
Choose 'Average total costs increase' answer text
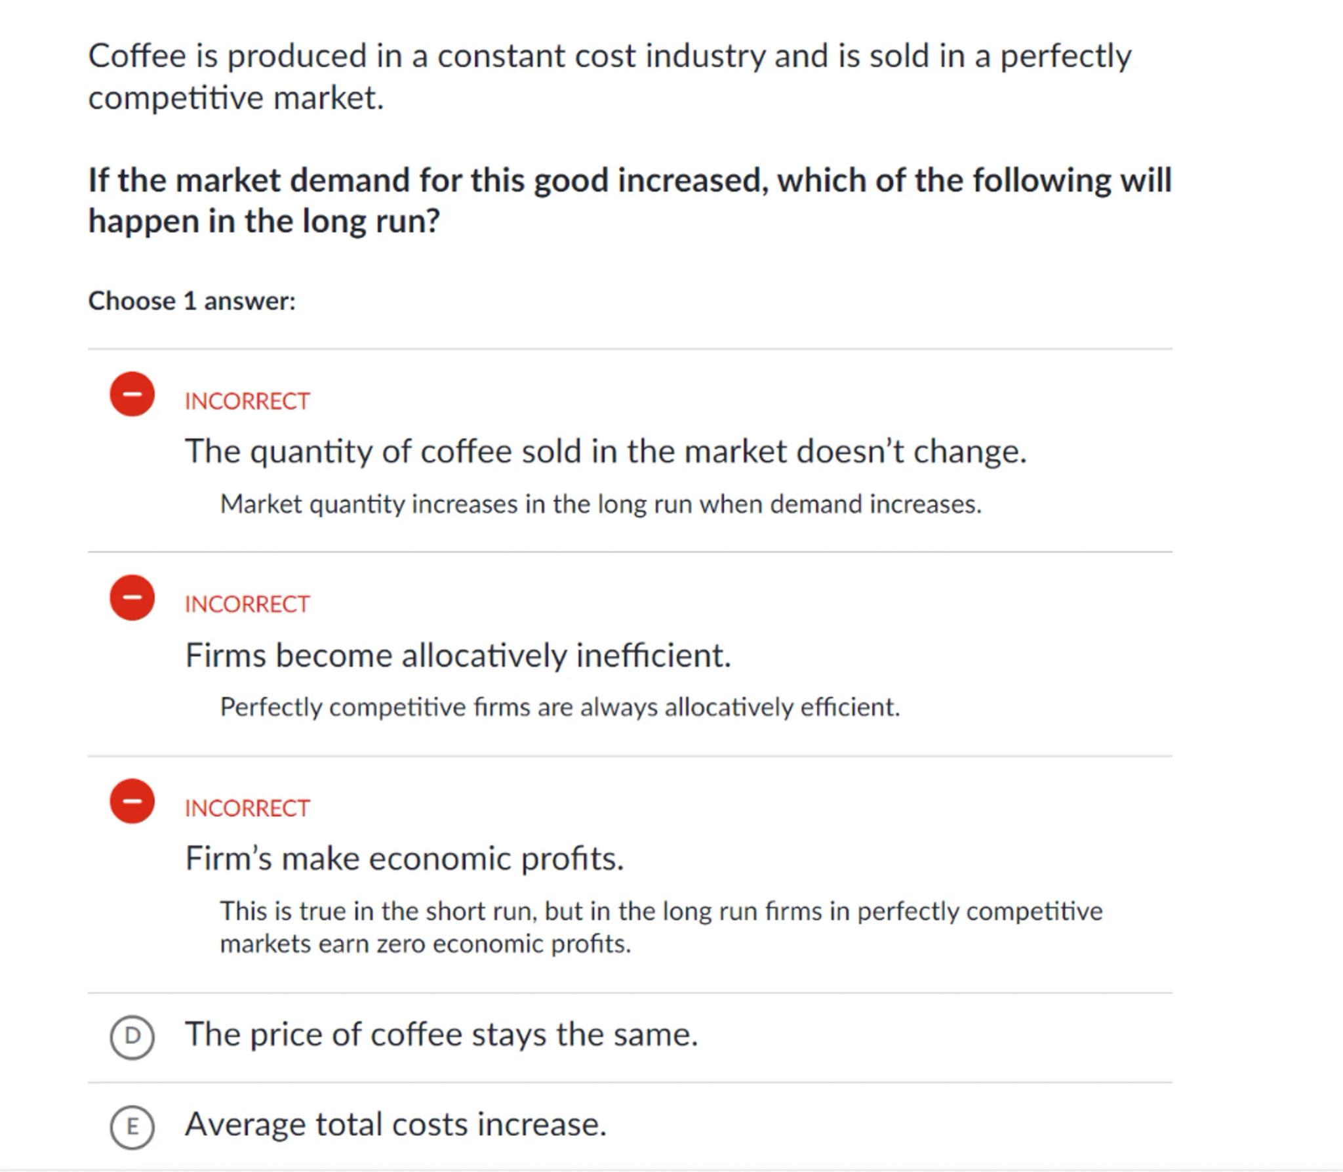pos(395,1125)
